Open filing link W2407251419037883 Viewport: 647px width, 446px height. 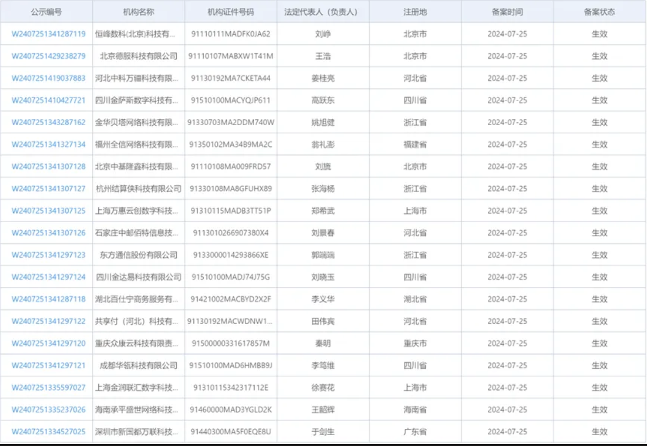coord(49,78)
